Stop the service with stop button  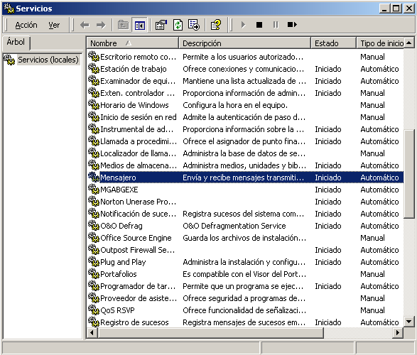[259, 25]
